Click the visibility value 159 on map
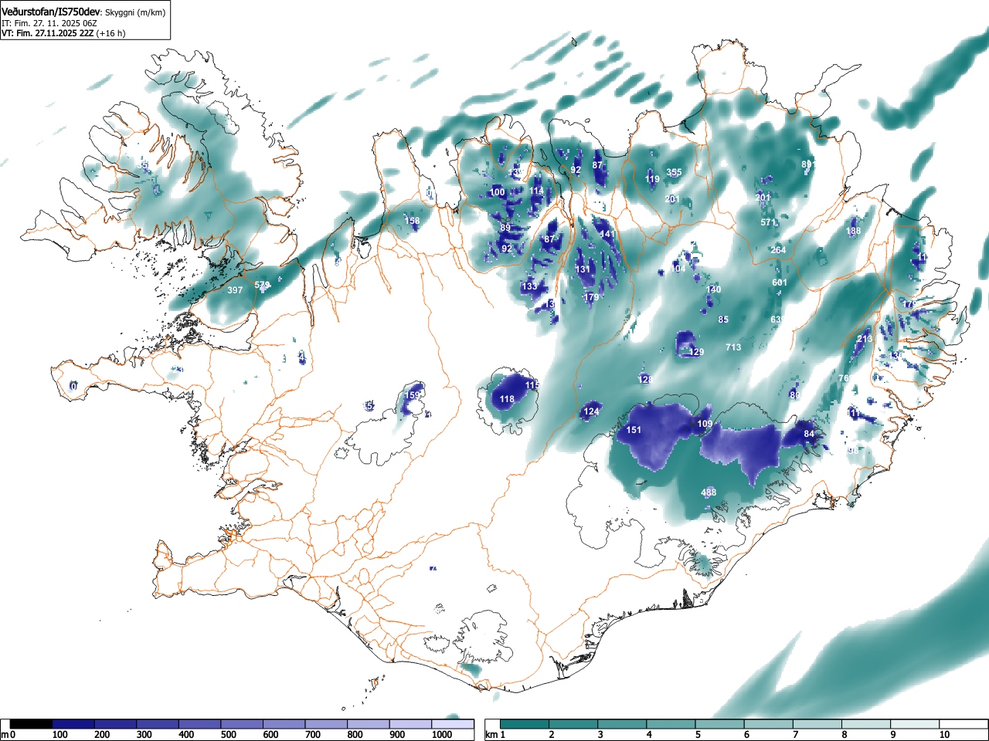Screen dimensions: 989x741 [413, 395]
